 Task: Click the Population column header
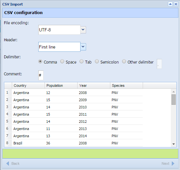[61, 85]
